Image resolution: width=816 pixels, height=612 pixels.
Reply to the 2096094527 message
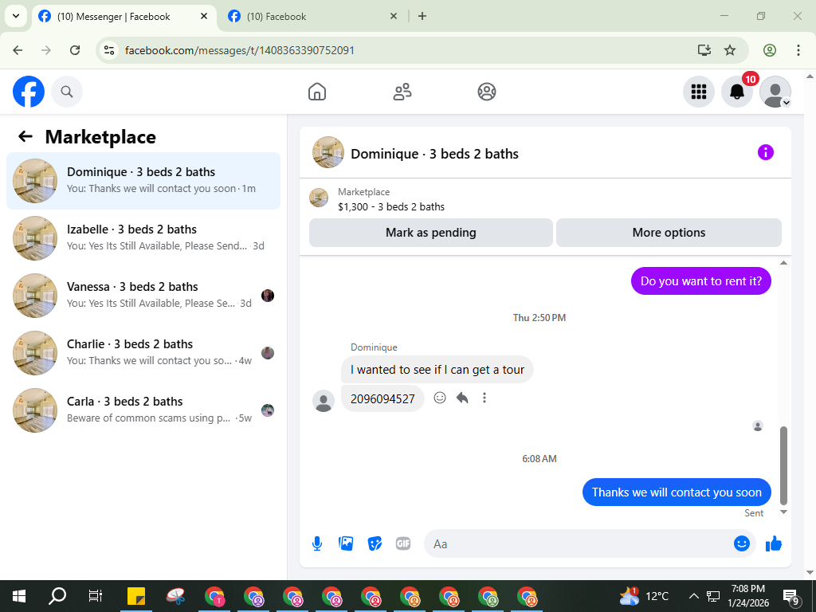[462, 398]
